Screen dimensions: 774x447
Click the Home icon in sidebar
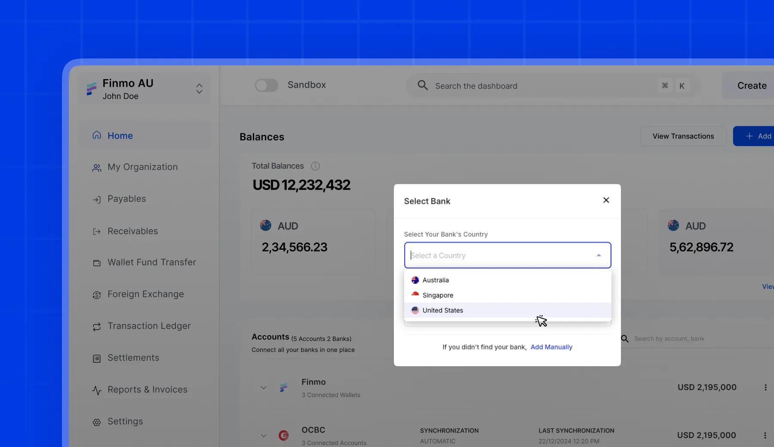coord(97,135)
